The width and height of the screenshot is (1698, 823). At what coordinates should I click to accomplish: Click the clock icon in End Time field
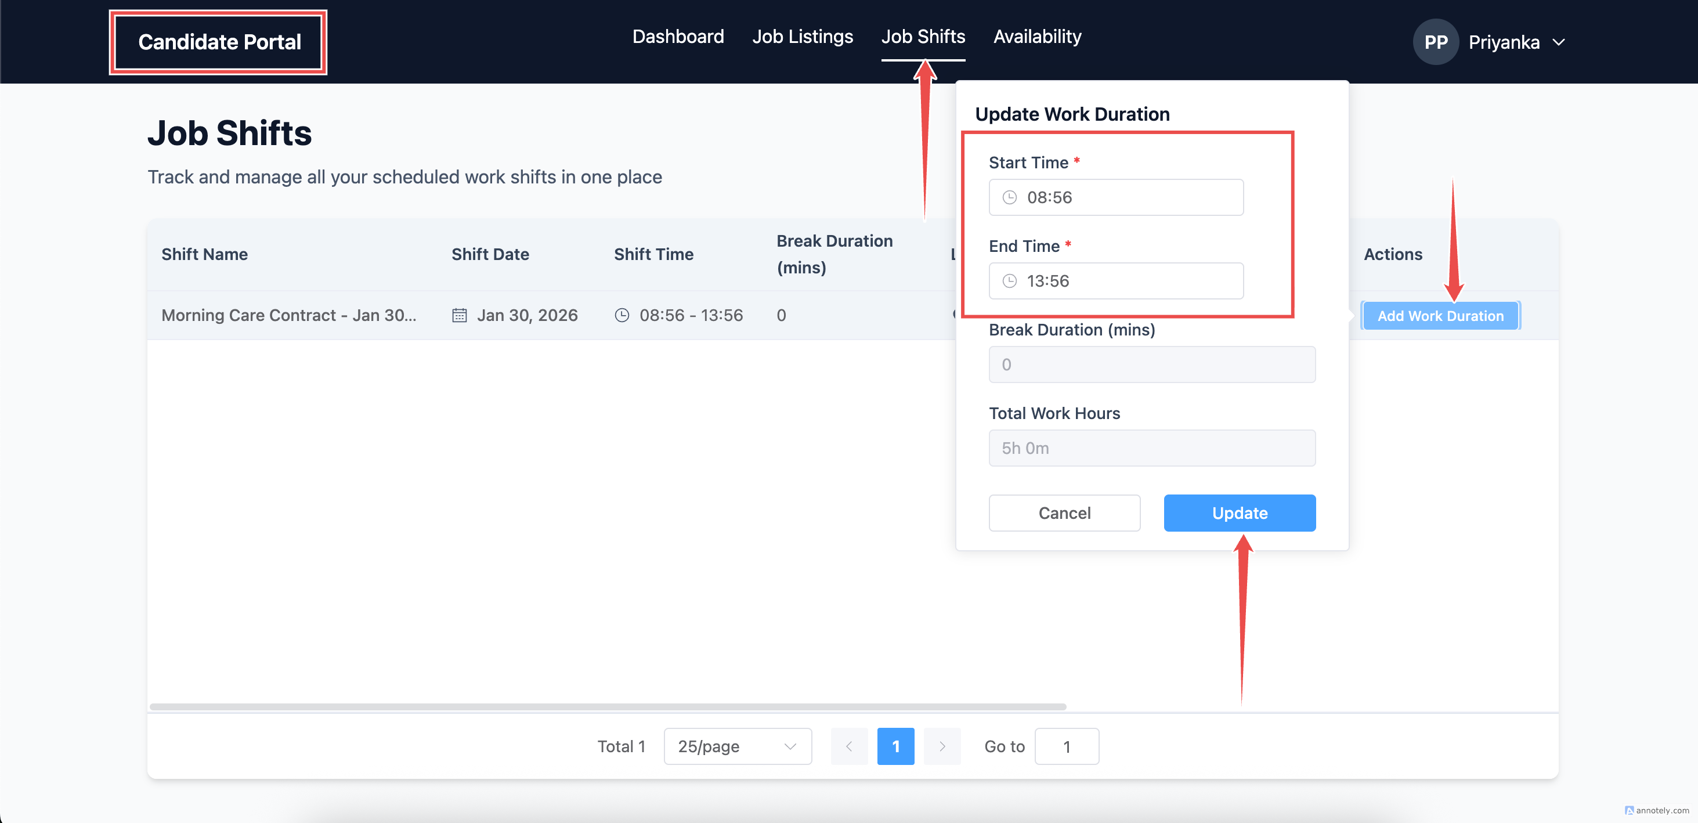point(1009,281)
